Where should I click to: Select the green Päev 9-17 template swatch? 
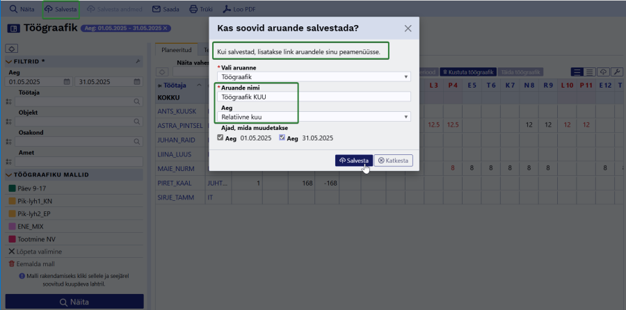[x=12, y=188]
